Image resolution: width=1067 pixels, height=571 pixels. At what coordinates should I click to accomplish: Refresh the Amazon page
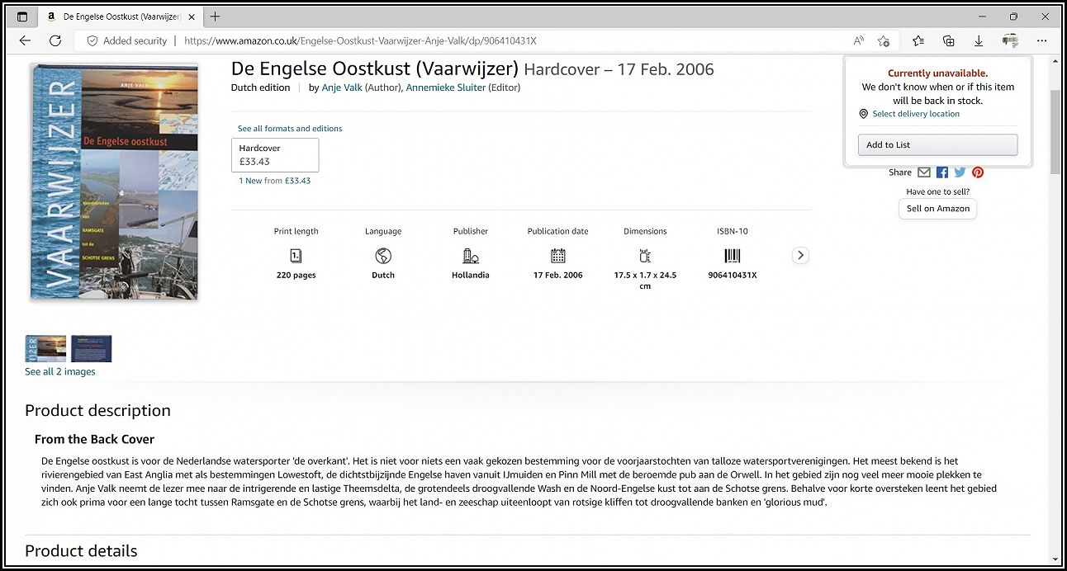[x=55, y=40]
